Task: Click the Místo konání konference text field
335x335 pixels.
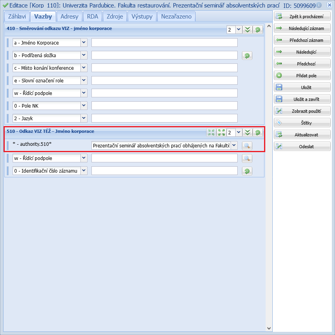Action: 164,68
